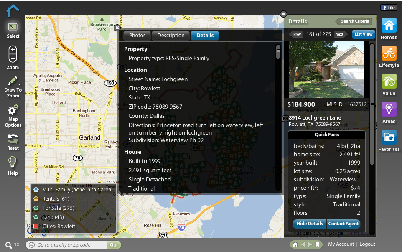The height and width of the screenshot is (252, 402).
Task: Switch to the Description tab
Action: [x=170, y=36]
